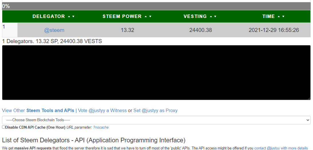Viewport: 313px width, 150px height.
Task: Click the delegators summary text line
Action: 52,41
